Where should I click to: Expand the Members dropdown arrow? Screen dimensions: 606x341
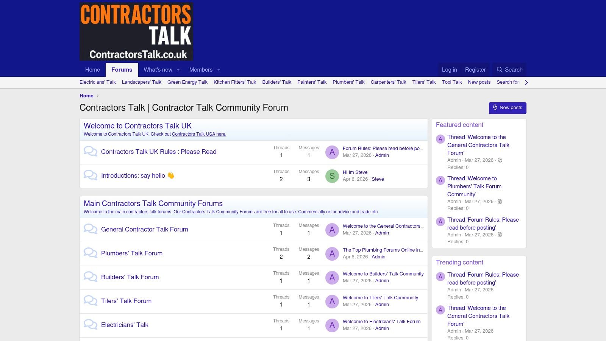click(219, 70)
